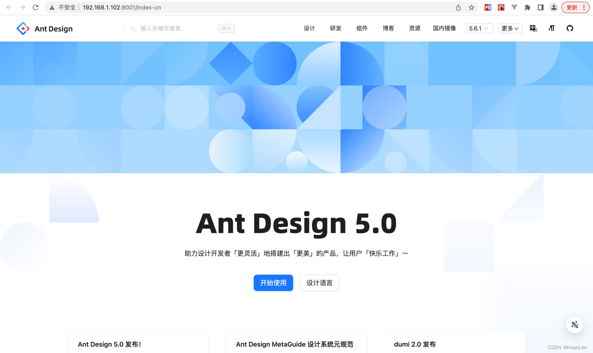
Task: Click the browser forward arrow
Action: click(22, 8)
